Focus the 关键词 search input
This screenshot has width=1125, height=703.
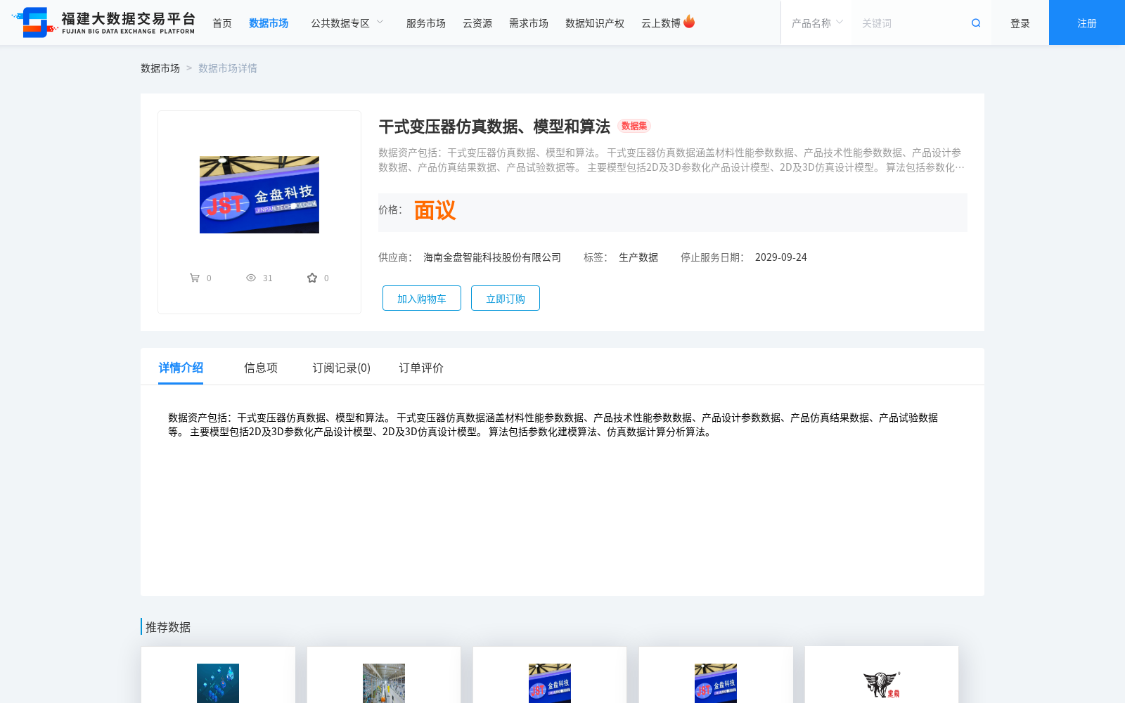coord(911,23)
